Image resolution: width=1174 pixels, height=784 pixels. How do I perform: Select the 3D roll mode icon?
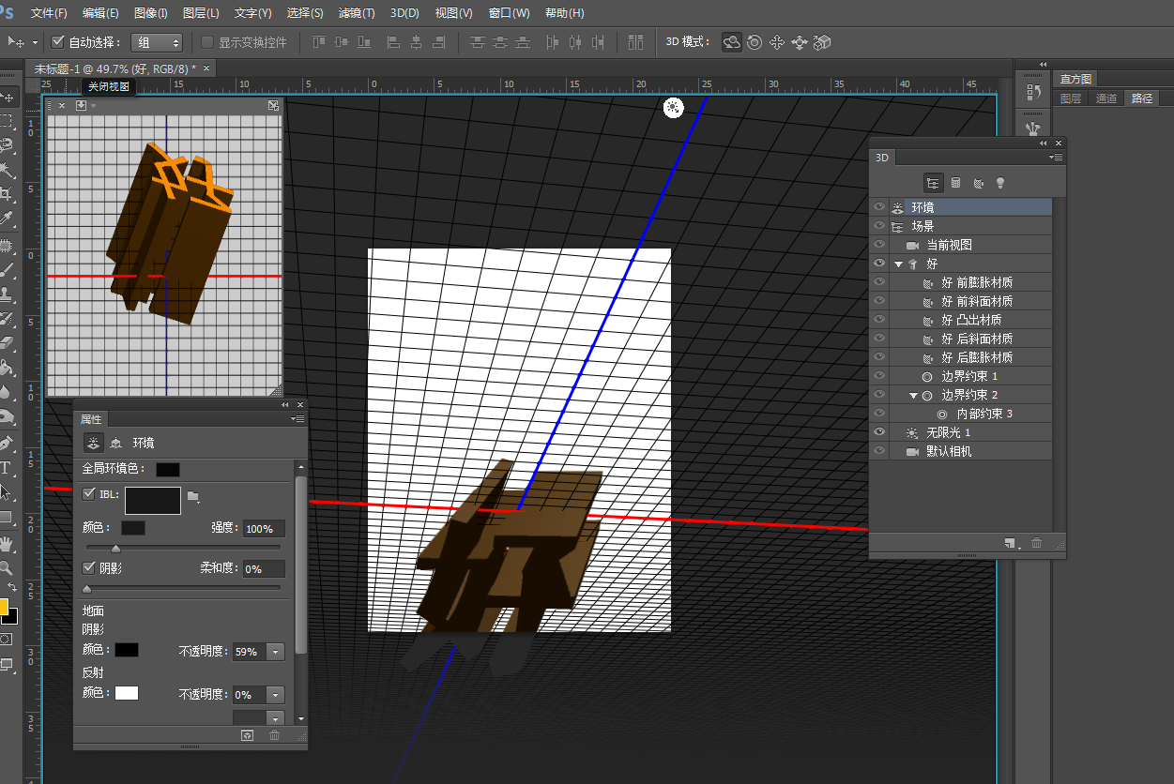(x=754, y=42)
